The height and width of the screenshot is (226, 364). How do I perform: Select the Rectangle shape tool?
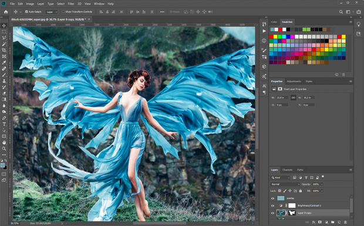[4, 136]
